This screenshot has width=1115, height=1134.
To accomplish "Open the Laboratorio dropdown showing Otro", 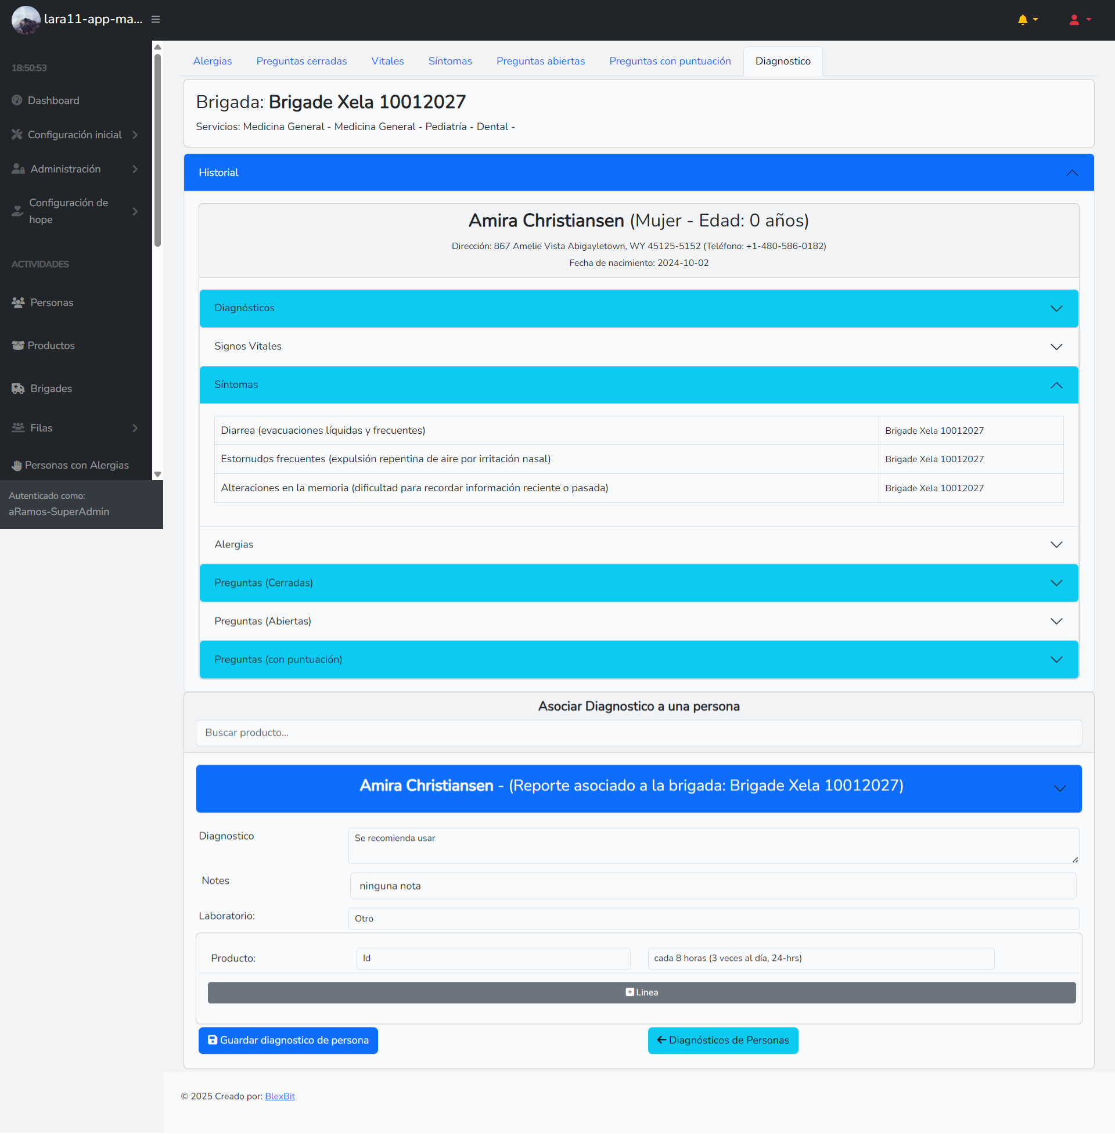I will click(713, 918).
